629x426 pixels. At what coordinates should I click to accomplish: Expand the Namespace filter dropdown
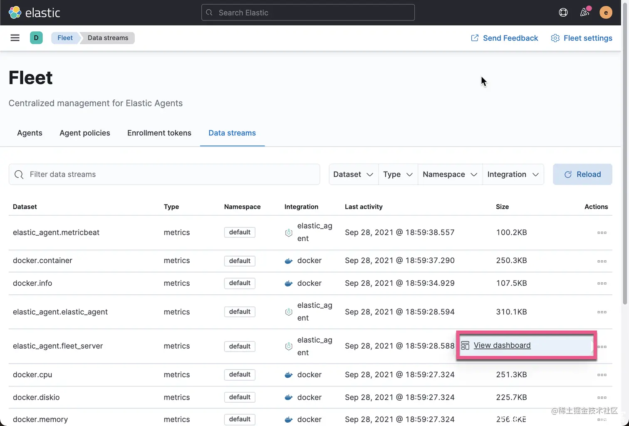coord(450,174)
